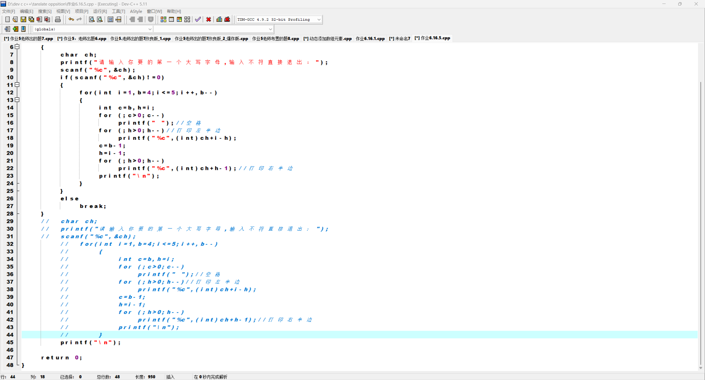Open TDM-GCC compiler selection dropdown
This screenshot has width=705, height=380.
click(319, 20)
